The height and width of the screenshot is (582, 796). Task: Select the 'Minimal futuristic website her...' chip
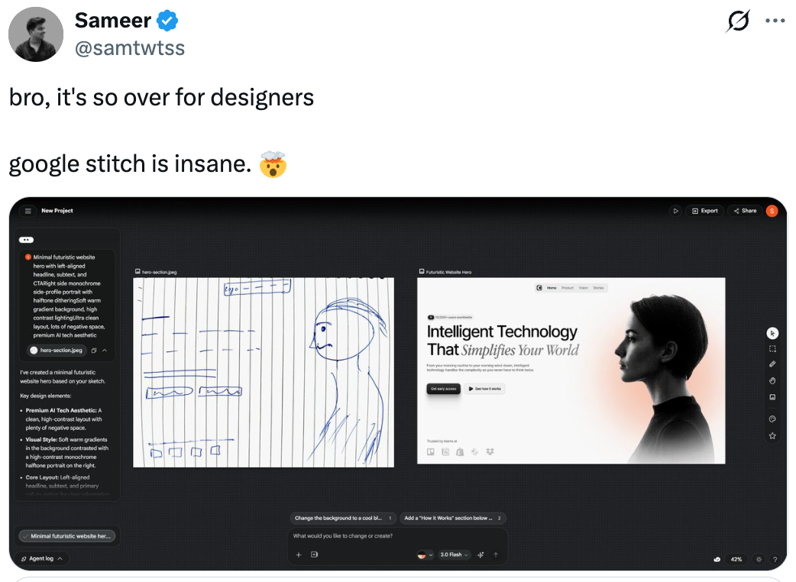point(67,536)
